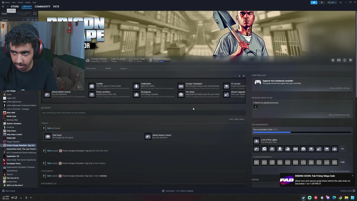Screen dimensions: 357x201
Task: Click the Fit convict achievement icon
Action: 226,86
